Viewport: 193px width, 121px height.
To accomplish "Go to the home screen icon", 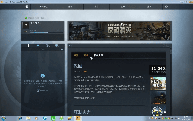I will tap(27, 6).
